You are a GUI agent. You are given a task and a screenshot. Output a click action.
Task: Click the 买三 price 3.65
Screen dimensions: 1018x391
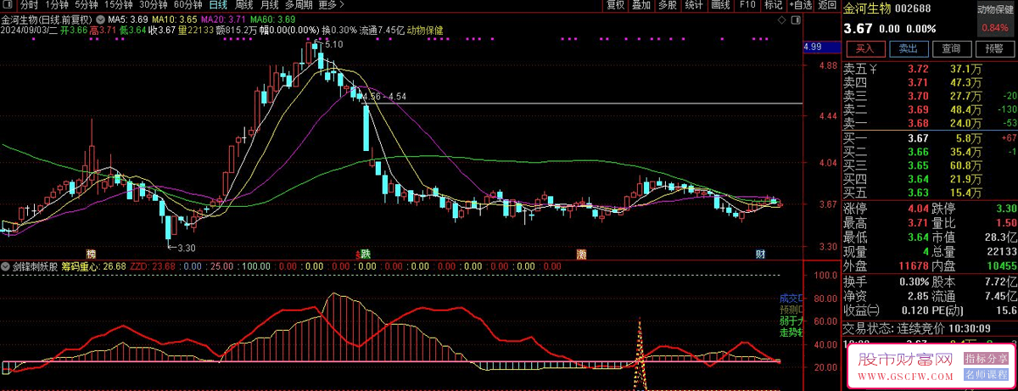[x=918, y=165]
